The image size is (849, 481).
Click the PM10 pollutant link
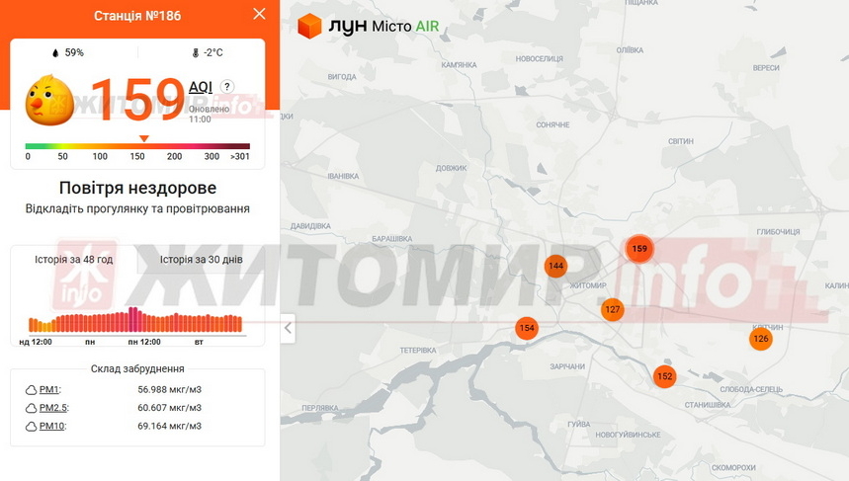53,426
